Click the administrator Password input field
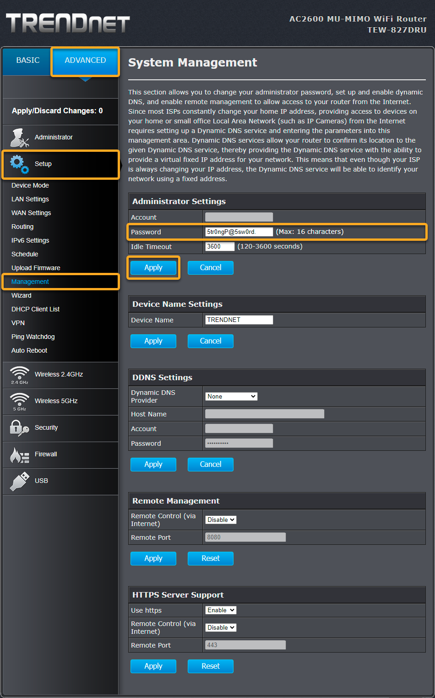This screenshot has width=435, height=698. coord(239,232)
